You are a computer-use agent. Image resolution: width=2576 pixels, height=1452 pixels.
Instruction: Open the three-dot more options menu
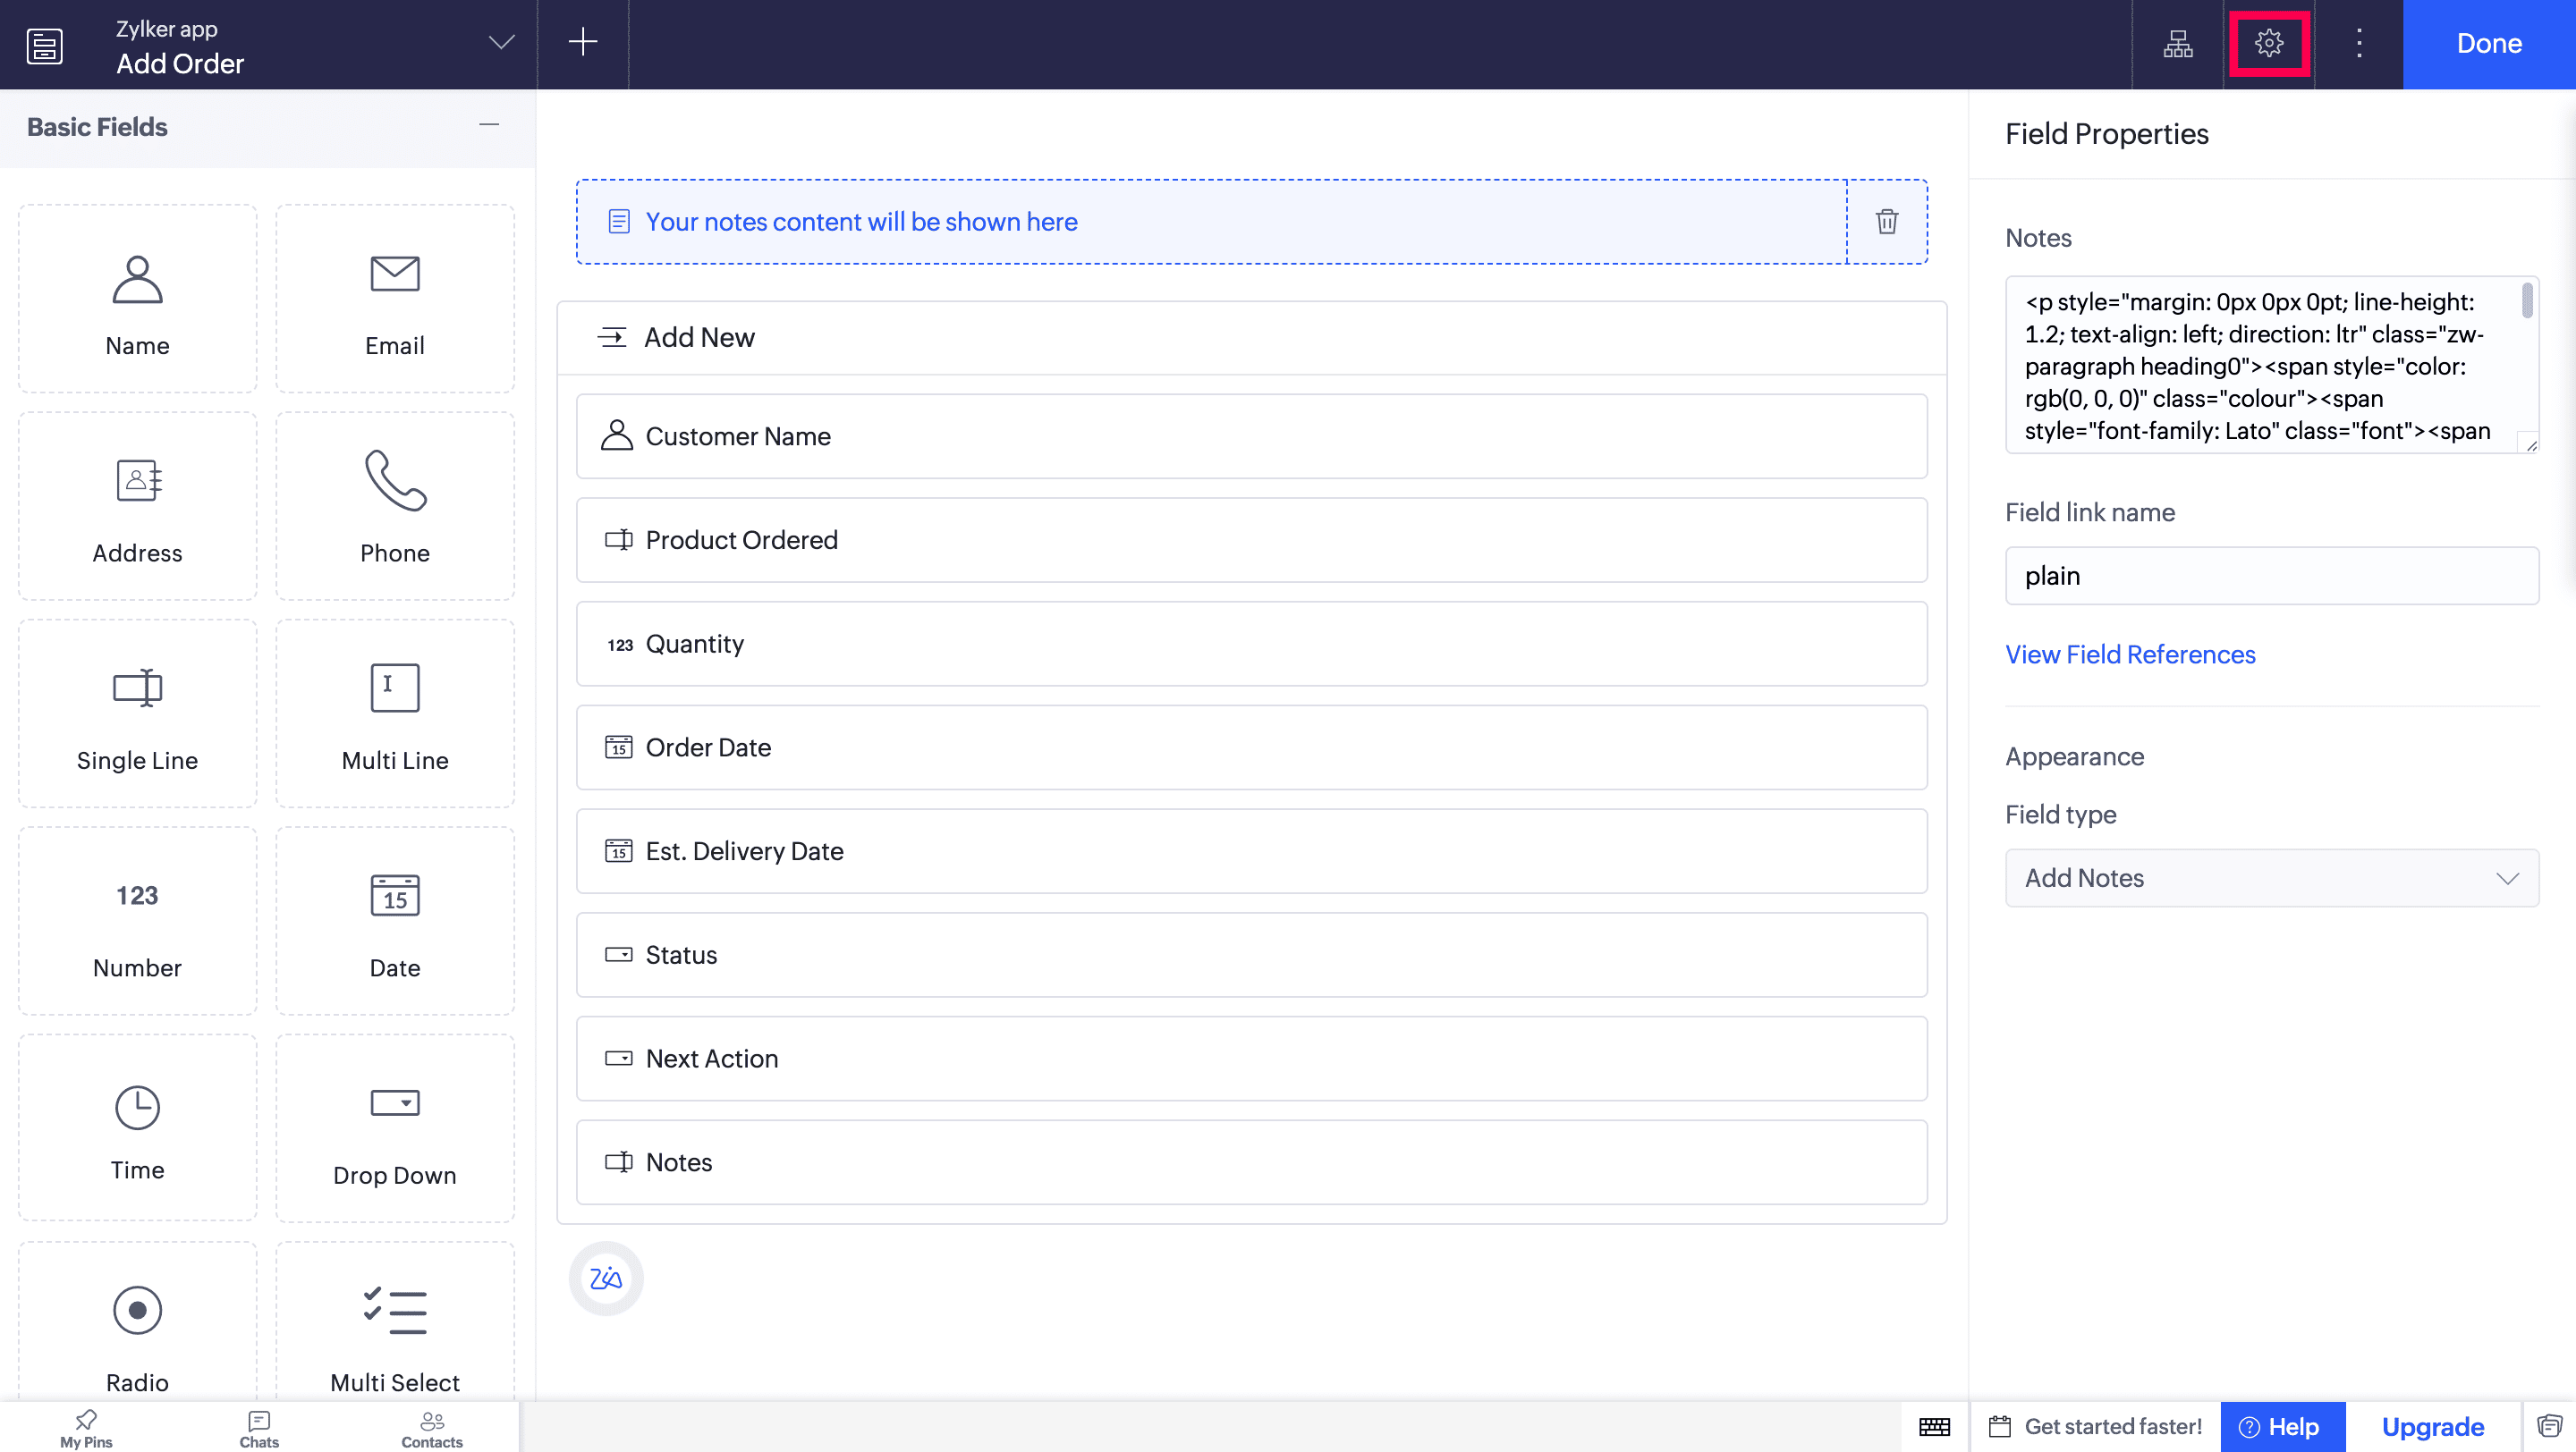2358,43
